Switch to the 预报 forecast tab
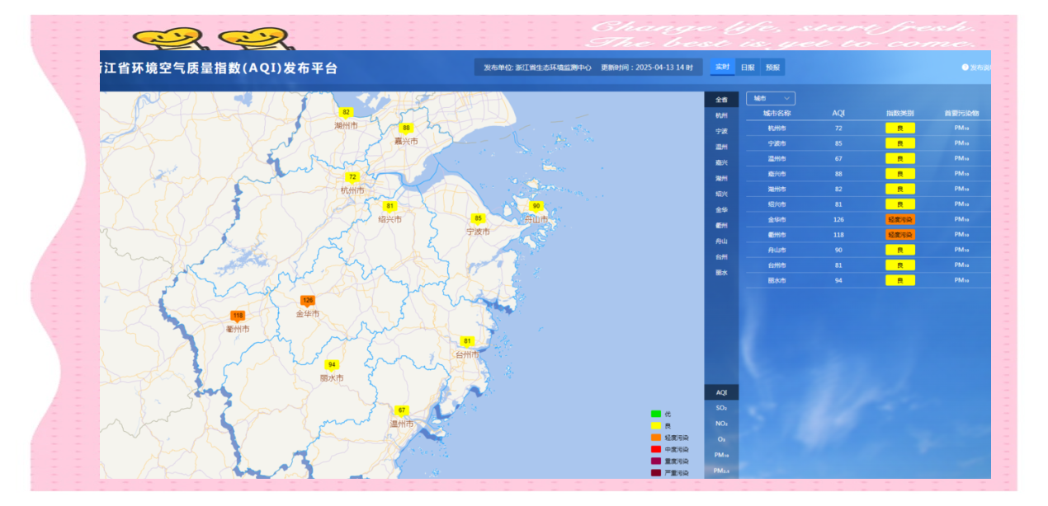Image resolution: width=1048 pixels, height=506 pixels. coord(772,68)
